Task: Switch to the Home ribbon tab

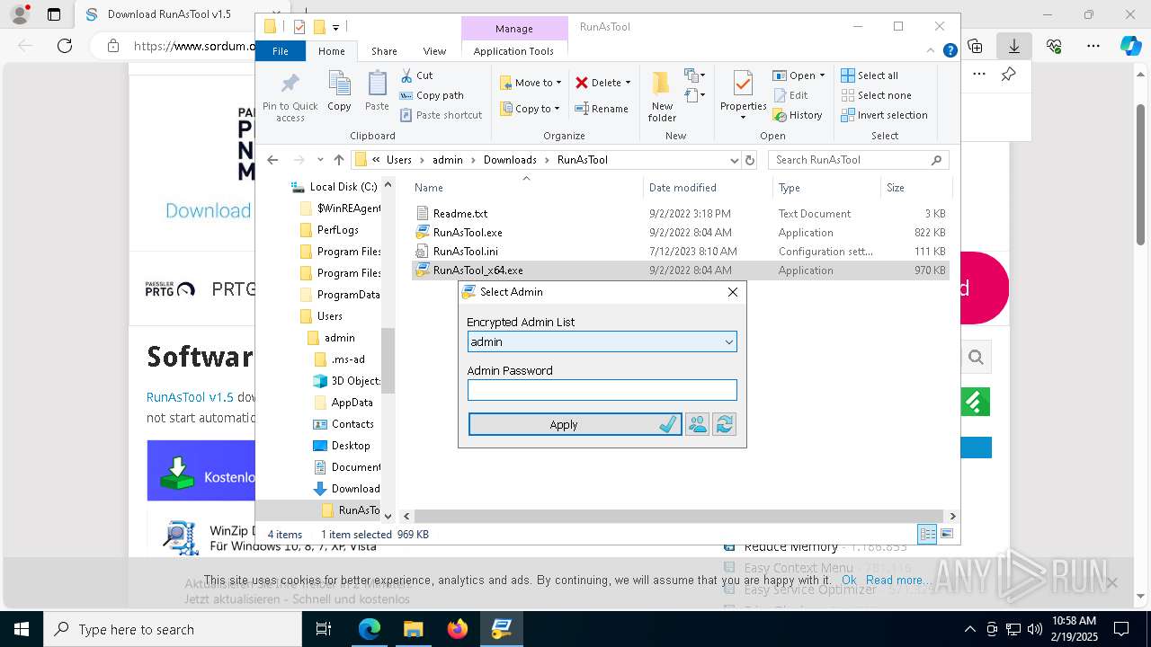Action: [x=331, y=51]
